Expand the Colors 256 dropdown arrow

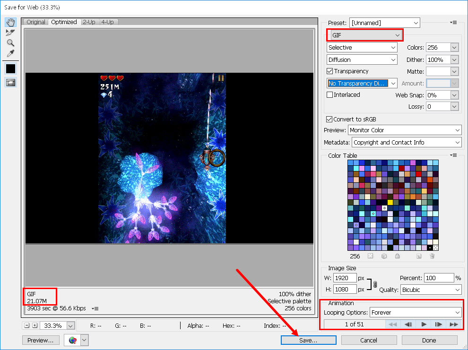pos(454,47)
